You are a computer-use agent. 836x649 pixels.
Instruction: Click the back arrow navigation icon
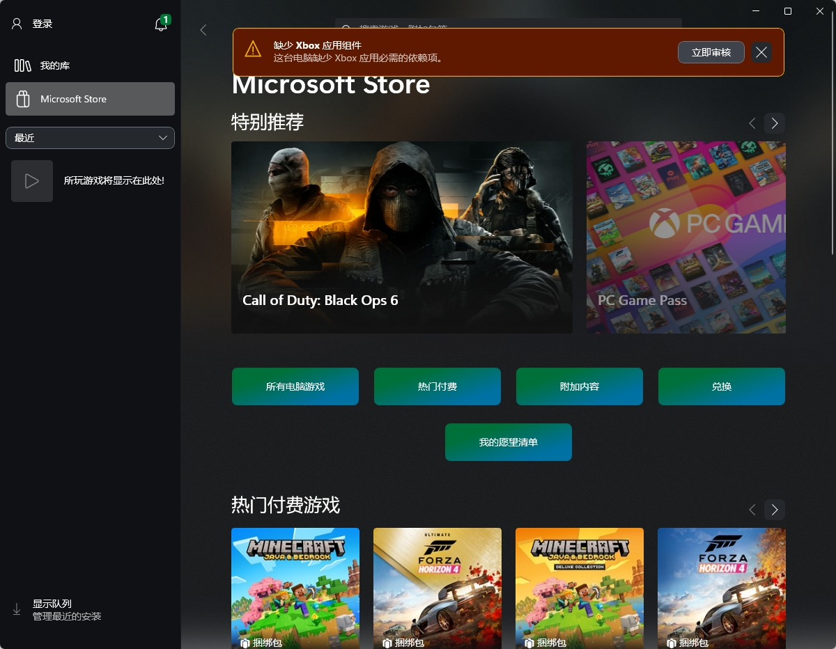[203, 30]
